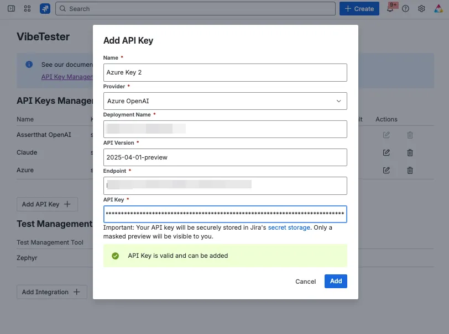This screenshot has height=334, width=449.
Task: Delete the Assertthat OpenAI key
Action: [410, 135]
